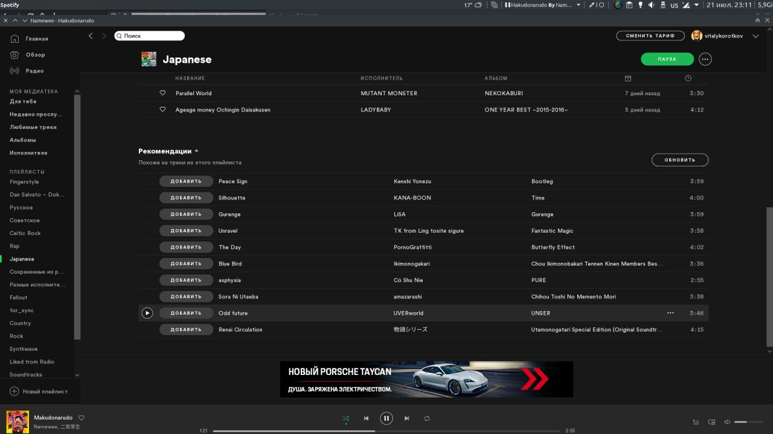
Task: Sort by the АЛЬБОМ column header
Action: (x=496, y=78)
